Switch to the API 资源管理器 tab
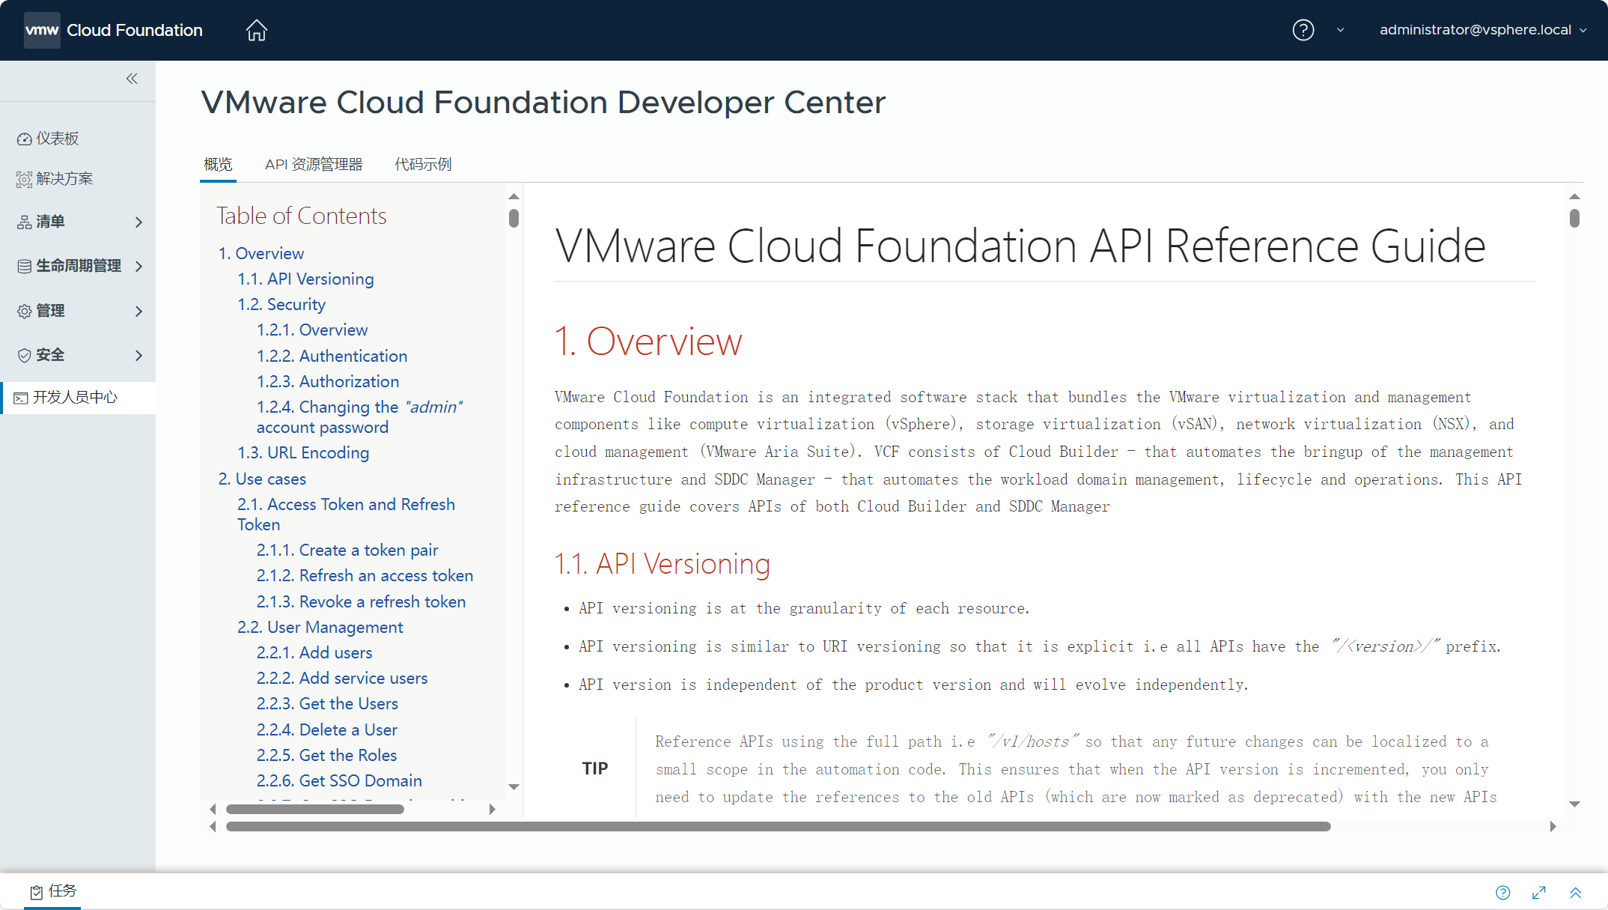This screenshot has height=910, width=1608. point(314,164)
